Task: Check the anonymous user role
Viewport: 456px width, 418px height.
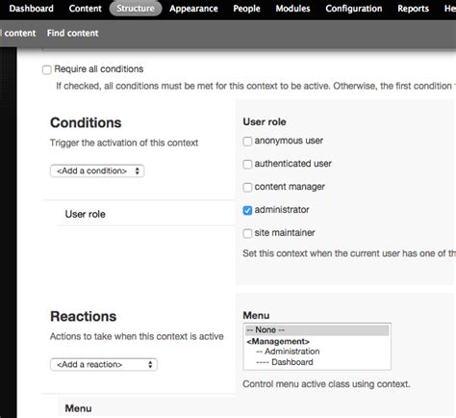Action: click(247, 142)
